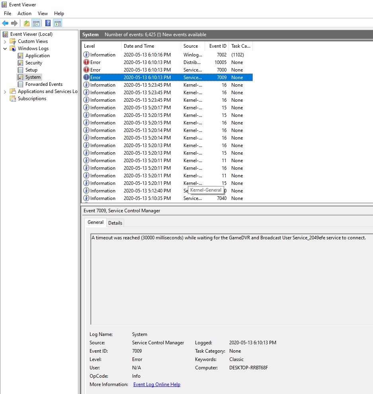Click the Back arrow toolbar icon
The width and height of the screenshot is (373, 394).
(x=5, y=23)
